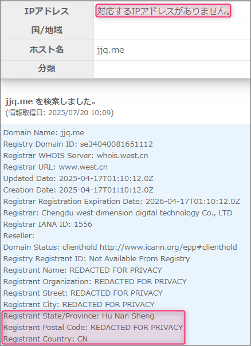Click the Hu Nan Sheng province line

tap(79, 316)
